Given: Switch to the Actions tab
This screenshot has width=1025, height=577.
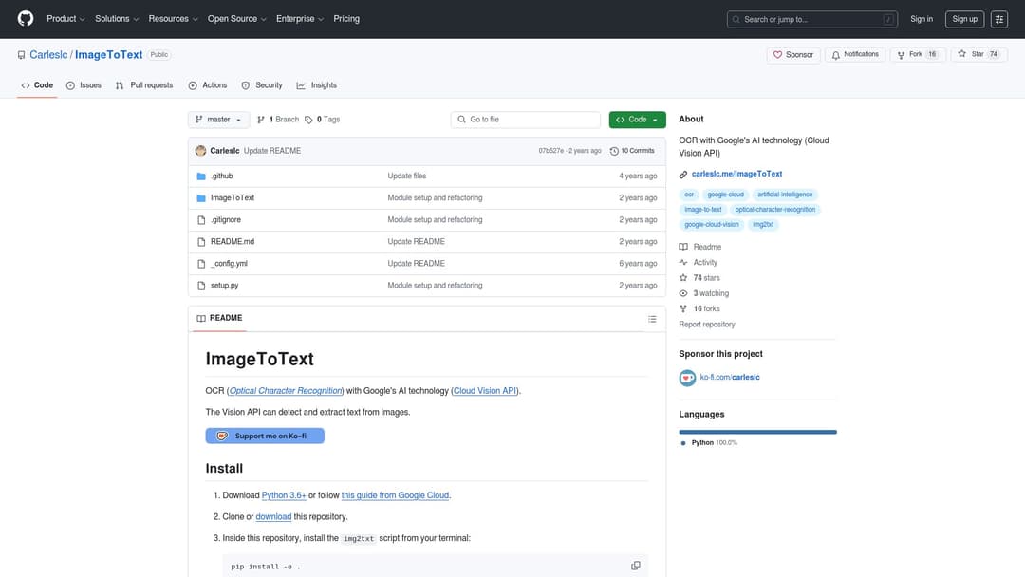Looking at the screenshot, I should tap(208, 85).
